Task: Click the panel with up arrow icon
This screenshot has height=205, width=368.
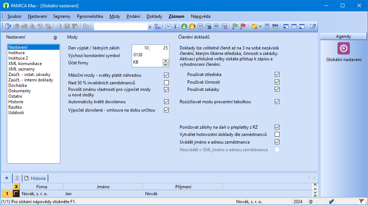Action: click(x=302, y=27)
